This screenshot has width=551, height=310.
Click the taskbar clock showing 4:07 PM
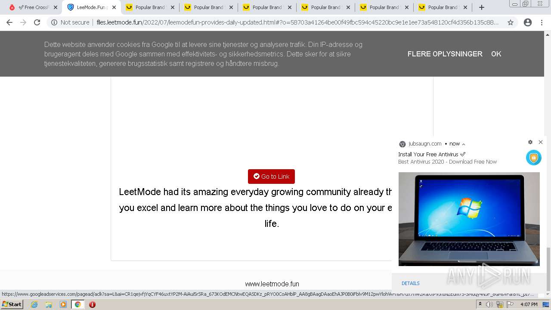(529, 304)
